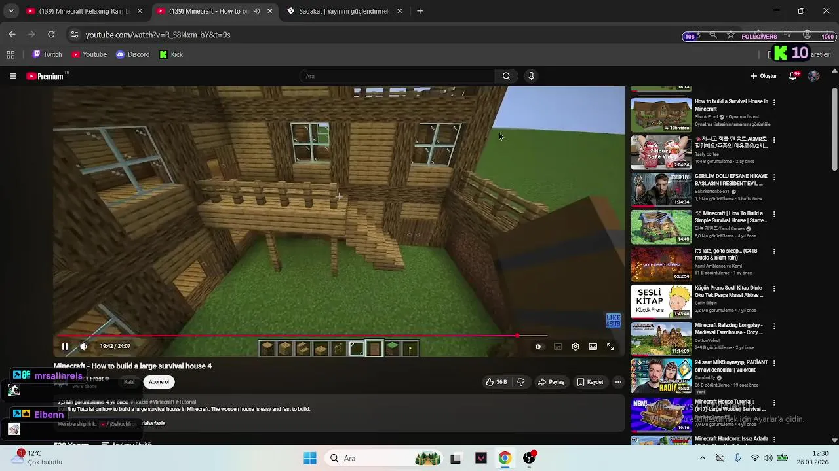Screen dimensions: 839x471
Task: Open options for Medieval Farmhouse video
Action: tap(774, 326)
